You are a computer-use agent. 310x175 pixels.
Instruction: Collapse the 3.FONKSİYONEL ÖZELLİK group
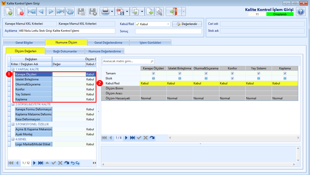point(13,124)
